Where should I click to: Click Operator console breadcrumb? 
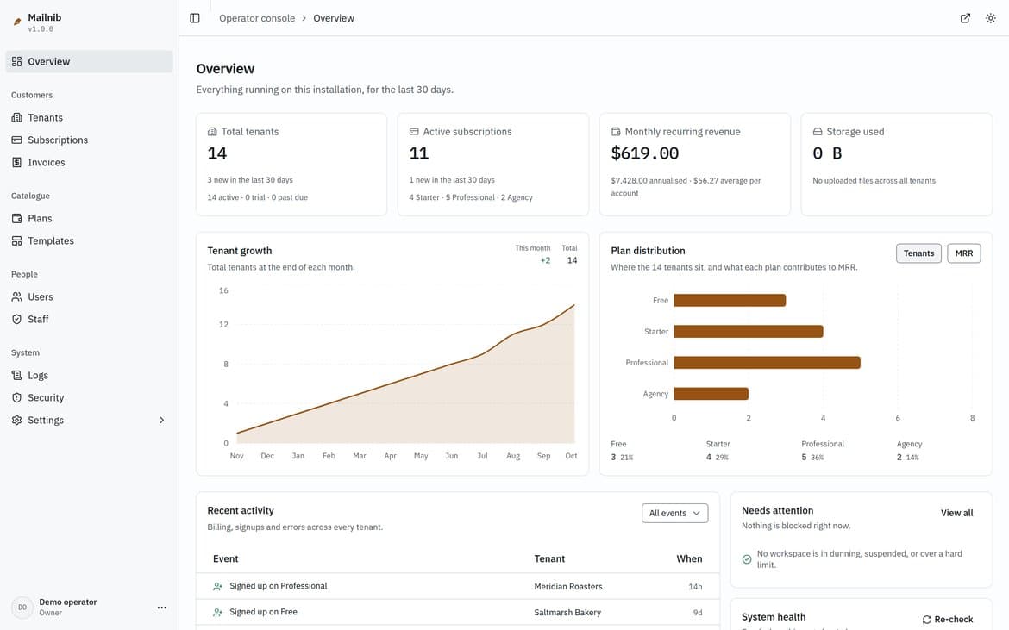pyautogui.click(x=257, y=18)
